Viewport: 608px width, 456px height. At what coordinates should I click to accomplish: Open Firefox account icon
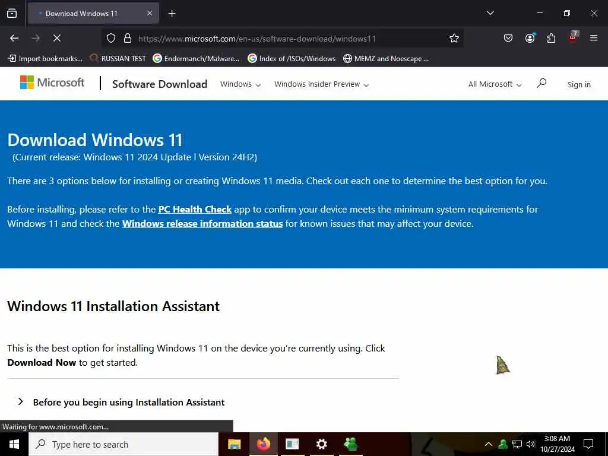click(530, 38)
